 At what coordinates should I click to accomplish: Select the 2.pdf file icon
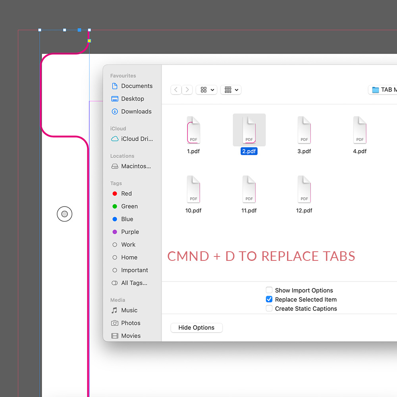point(249,130)
